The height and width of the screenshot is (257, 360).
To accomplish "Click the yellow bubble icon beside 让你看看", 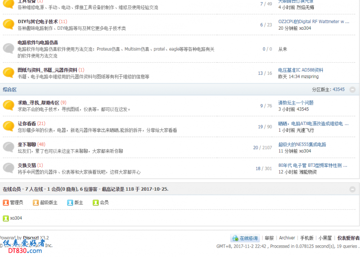I will (9, 126).
